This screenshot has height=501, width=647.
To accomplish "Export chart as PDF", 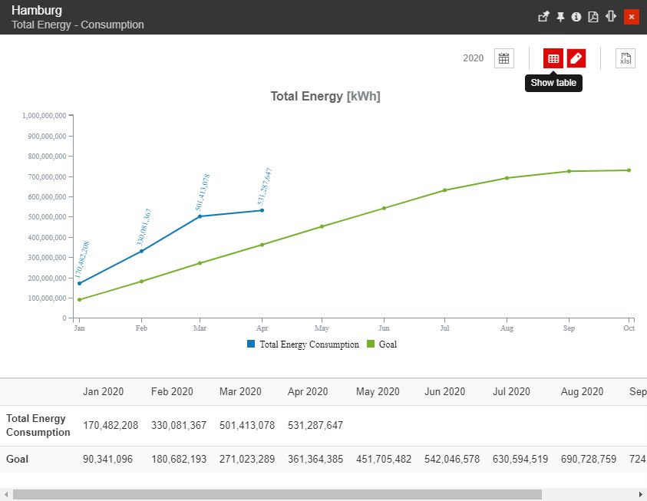I will pos(593,16).
